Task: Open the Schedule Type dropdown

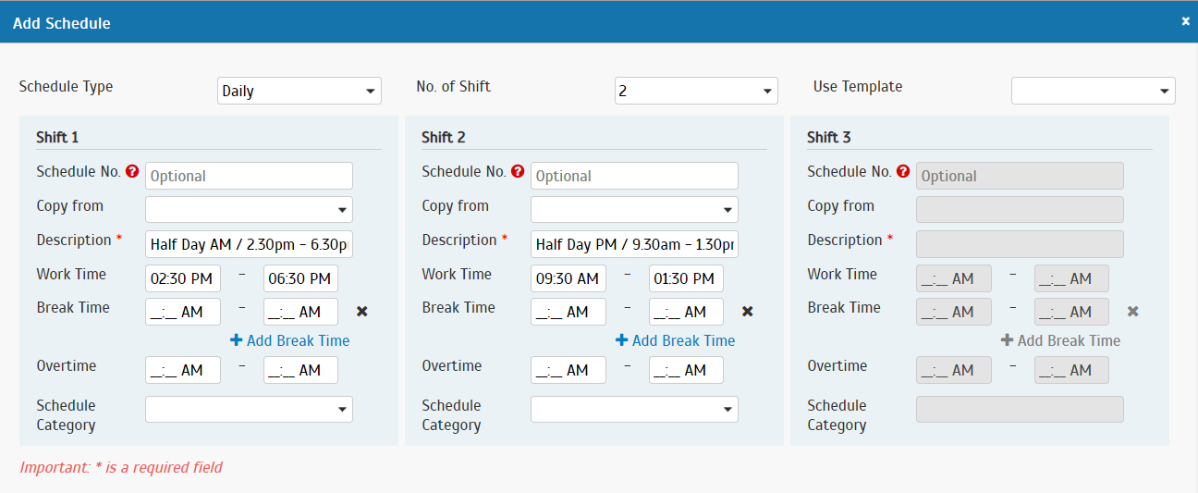Action: [299, 91]
